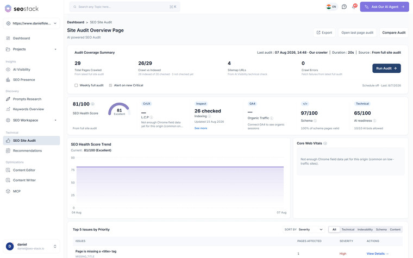Click the SEO Health Score trend line
The image size is (413, 258).
point(180,167)
